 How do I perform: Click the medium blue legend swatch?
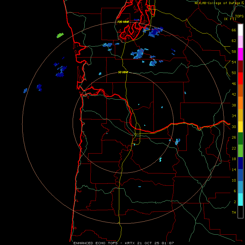[240, 175]
